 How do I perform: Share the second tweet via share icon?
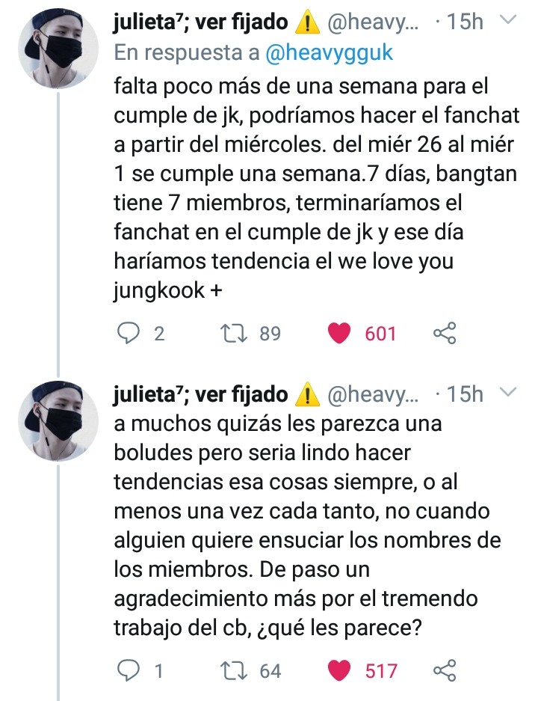coord(444,670)
